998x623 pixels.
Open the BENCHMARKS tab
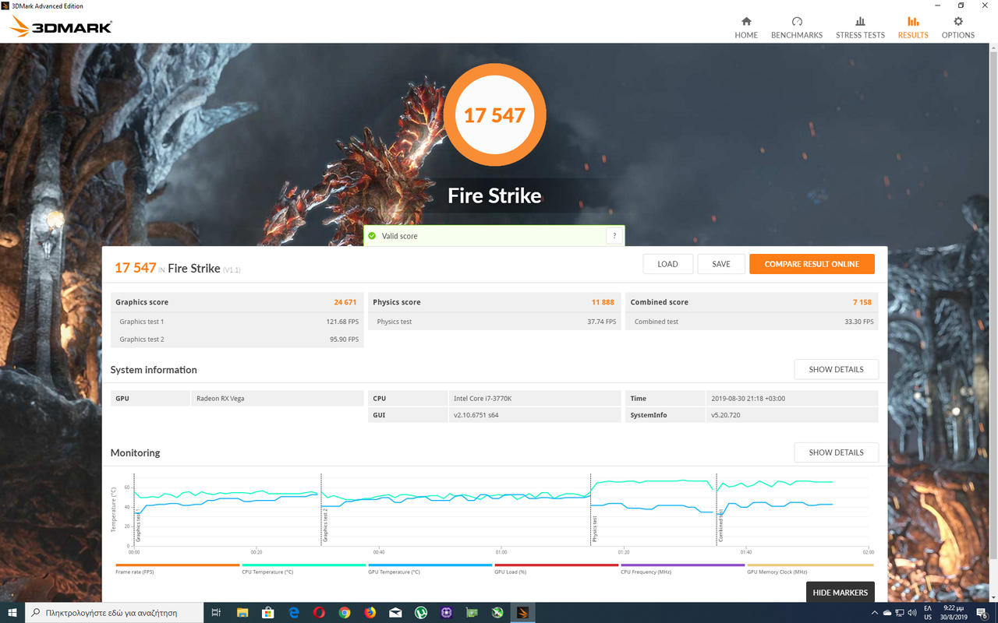tap(797, 28)
